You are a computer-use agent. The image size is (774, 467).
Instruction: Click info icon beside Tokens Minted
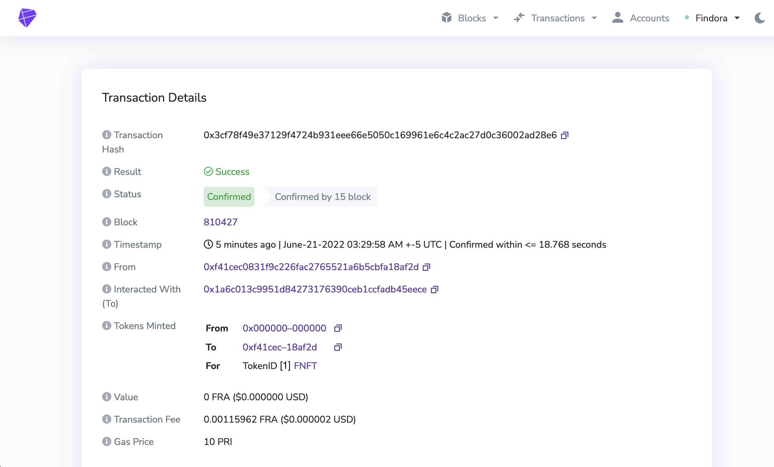pyautogui.click(x=107, y=326)
